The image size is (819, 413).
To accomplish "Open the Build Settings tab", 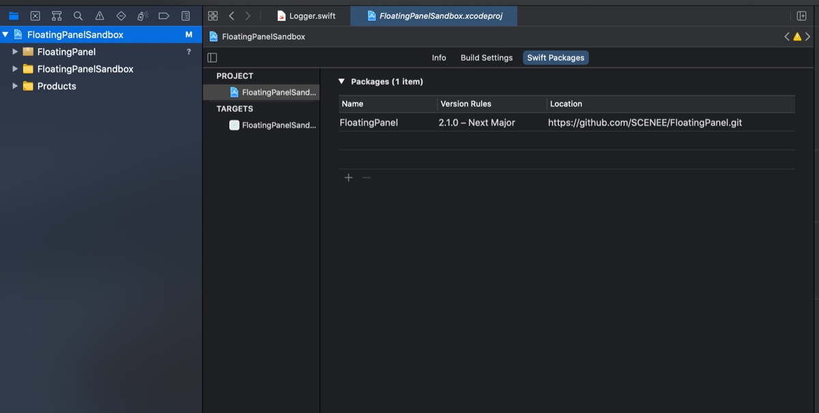I will tap(487, 58).
